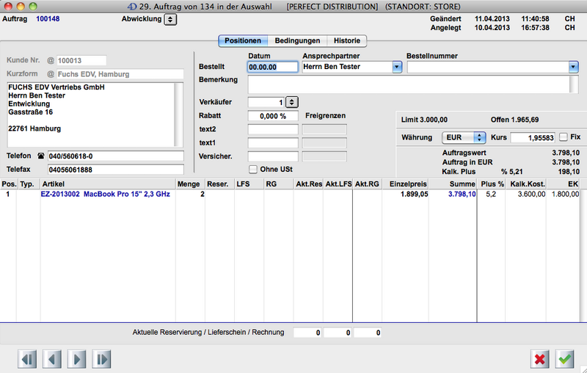Click the Verkäufer stepper arrows

(x=291, y=102)
